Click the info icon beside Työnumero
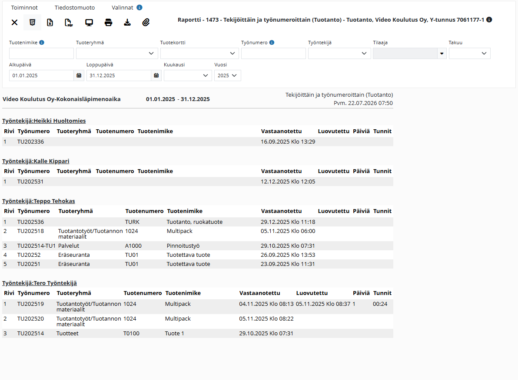 (x=272, y=43)
